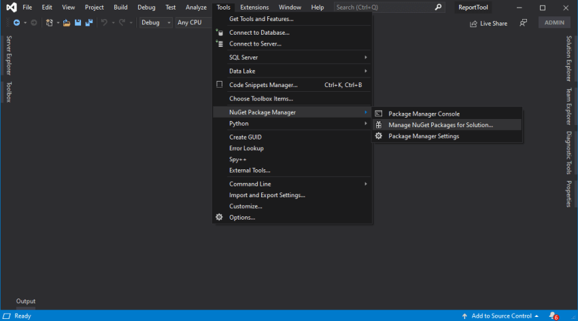Open the Any CPU platform dropdown
Viewport: 578px width, 321px height.
pyautogui.click(x=194, y=22)
